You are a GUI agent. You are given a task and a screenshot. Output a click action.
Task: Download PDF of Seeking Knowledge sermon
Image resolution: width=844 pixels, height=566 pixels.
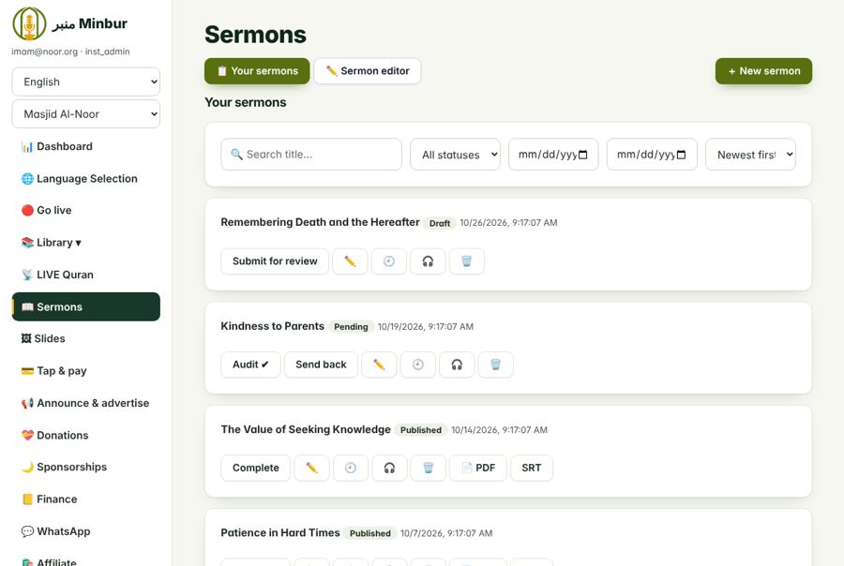478,469
